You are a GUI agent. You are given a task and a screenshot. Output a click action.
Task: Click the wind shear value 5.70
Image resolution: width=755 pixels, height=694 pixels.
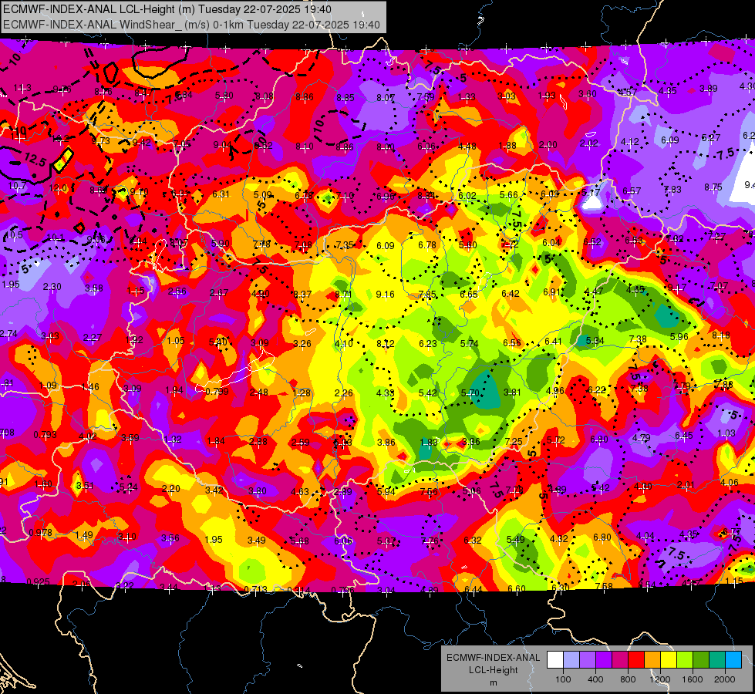tap(470, 393)
